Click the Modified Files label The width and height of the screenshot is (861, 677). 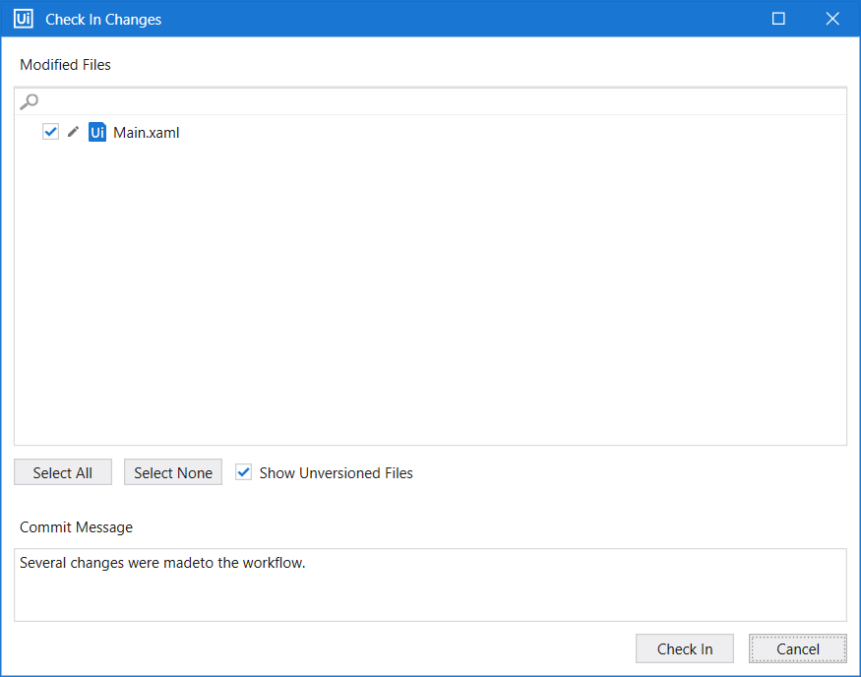(x=65, y=64)
